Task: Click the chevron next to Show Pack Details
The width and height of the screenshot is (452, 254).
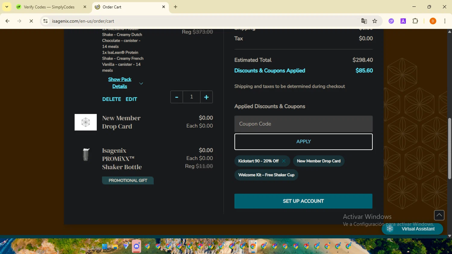Action: [141, 83]
